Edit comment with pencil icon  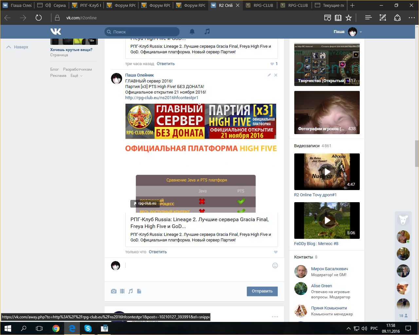tap(269, 75)
